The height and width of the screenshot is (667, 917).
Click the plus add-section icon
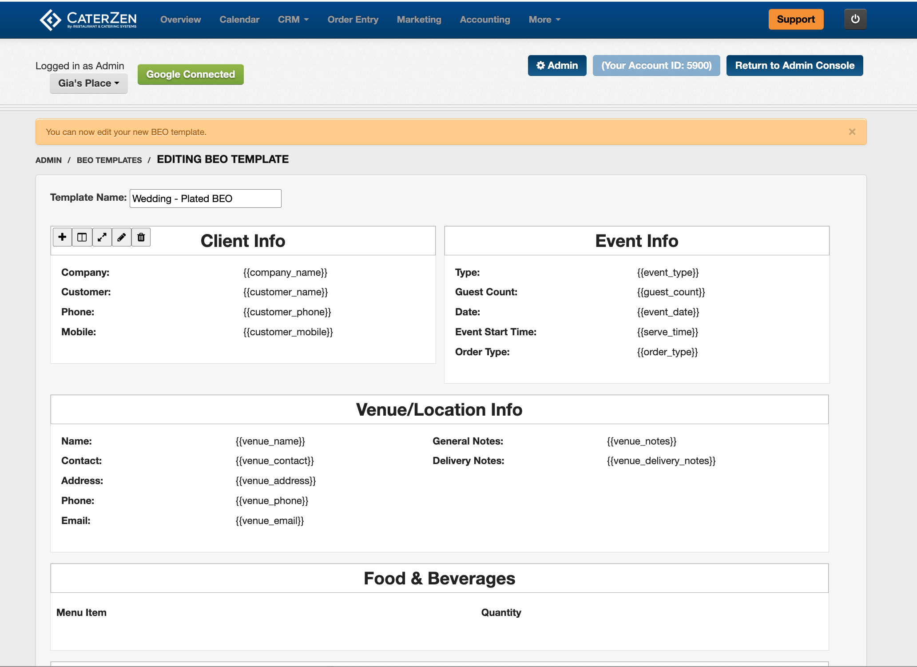pyautogui.click(x=62, y=237)
